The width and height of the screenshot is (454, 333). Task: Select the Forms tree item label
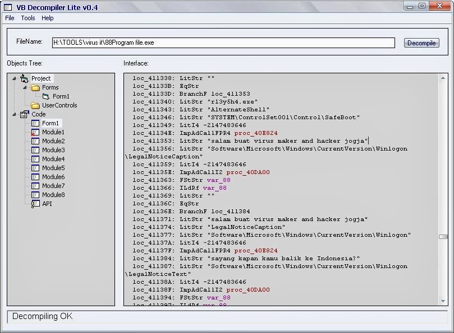tap(51, 87)
